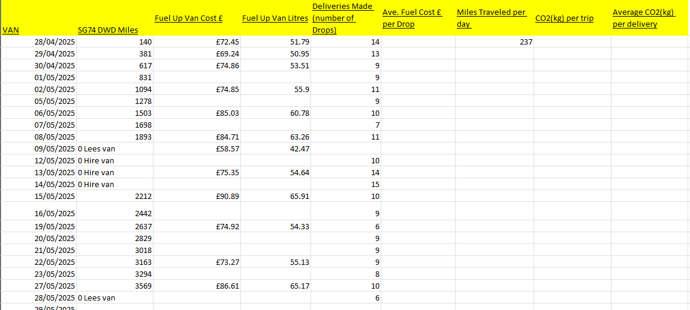Viewport: 690px width, 310px height.
Task: Click the VAN column header cell
Action: 11,30
